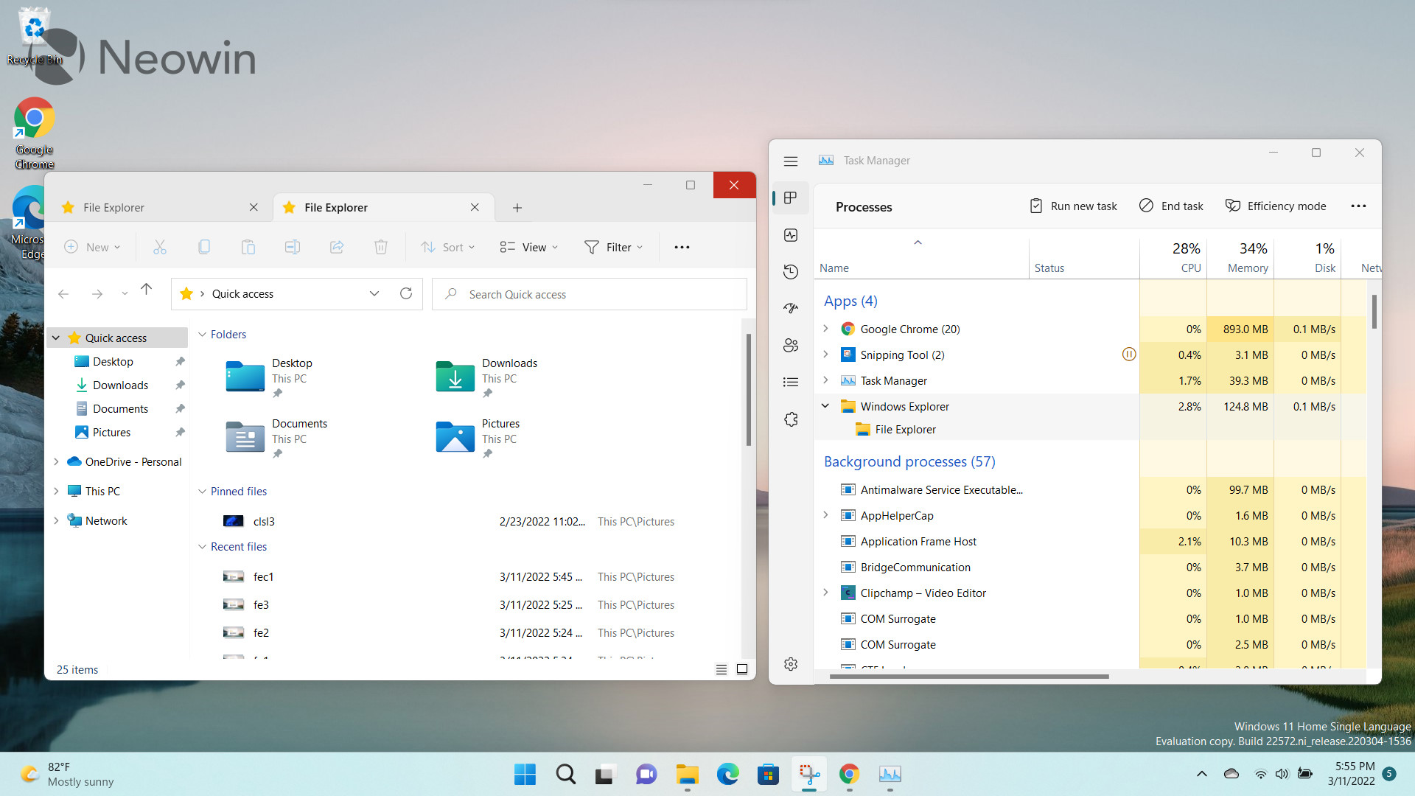Open the Sort dropdown in File Explorer
Viewport: 1415px width, 796px height.
point(448,247)
